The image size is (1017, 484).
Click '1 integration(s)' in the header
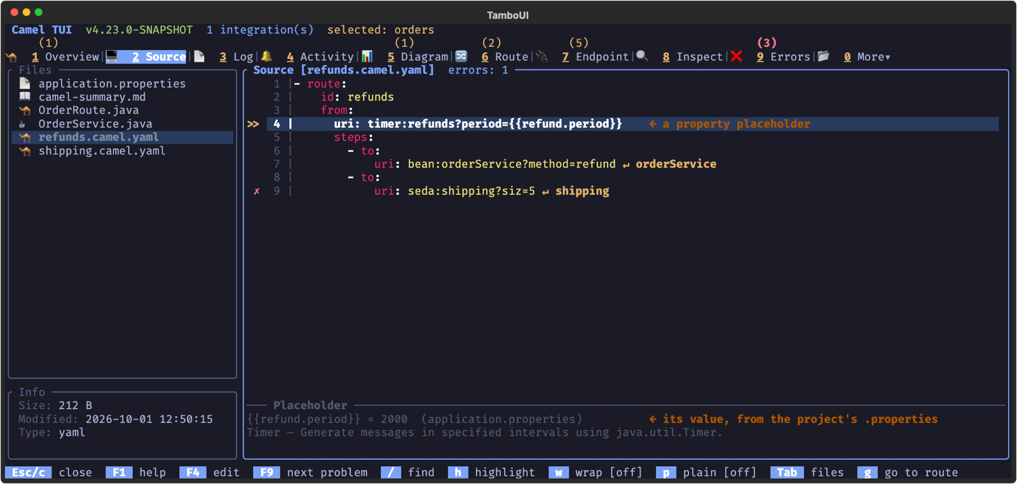pyautogui.click(x=260, y=30)
